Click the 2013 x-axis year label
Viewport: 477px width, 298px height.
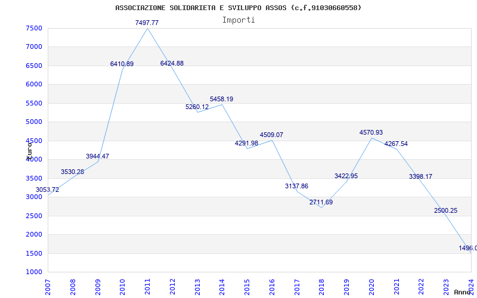tap(197, 287)
